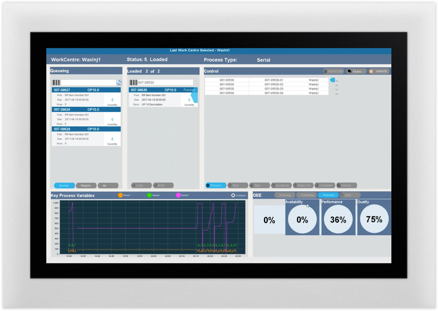Viewport: 438px width, 311px height.
Task: Open ellipsis menu for 007-09530-03 row
Action: (337, 89)
